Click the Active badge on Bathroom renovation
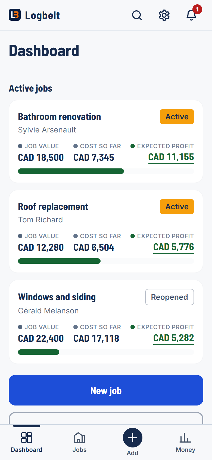This screenshot has height=460, width=212. click(x=177, y=117)
